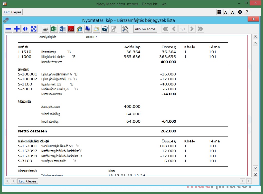This screenshot has width=263, height=194.
Task: Print the payslip with the printer icon
Action: click(45, 29)
